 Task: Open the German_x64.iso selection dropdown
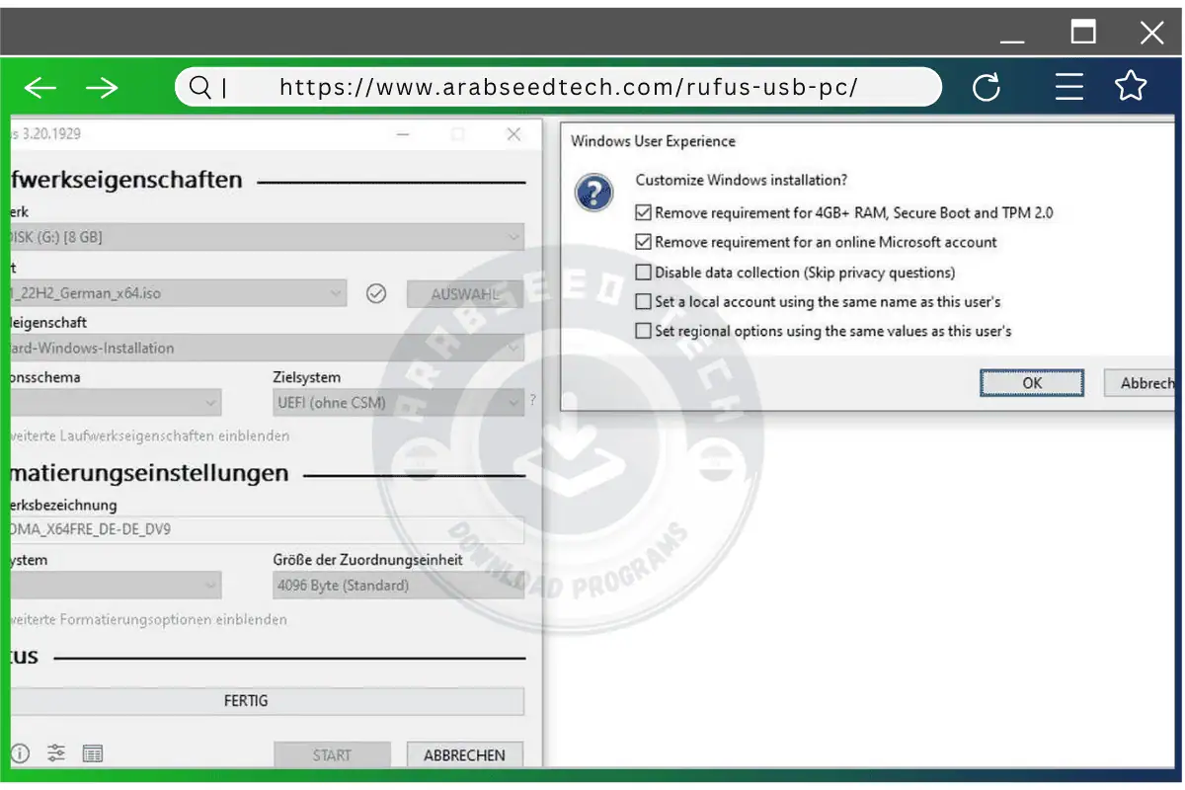(x=178, y=293)
